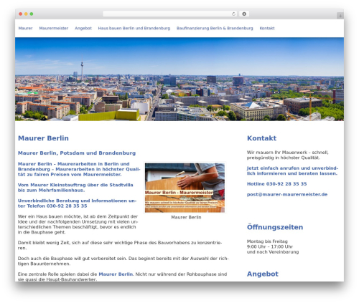The image size is (359, 303).
Task: Open Haus bauen Berlin und Brandenburg page
Action: point(134,28)
